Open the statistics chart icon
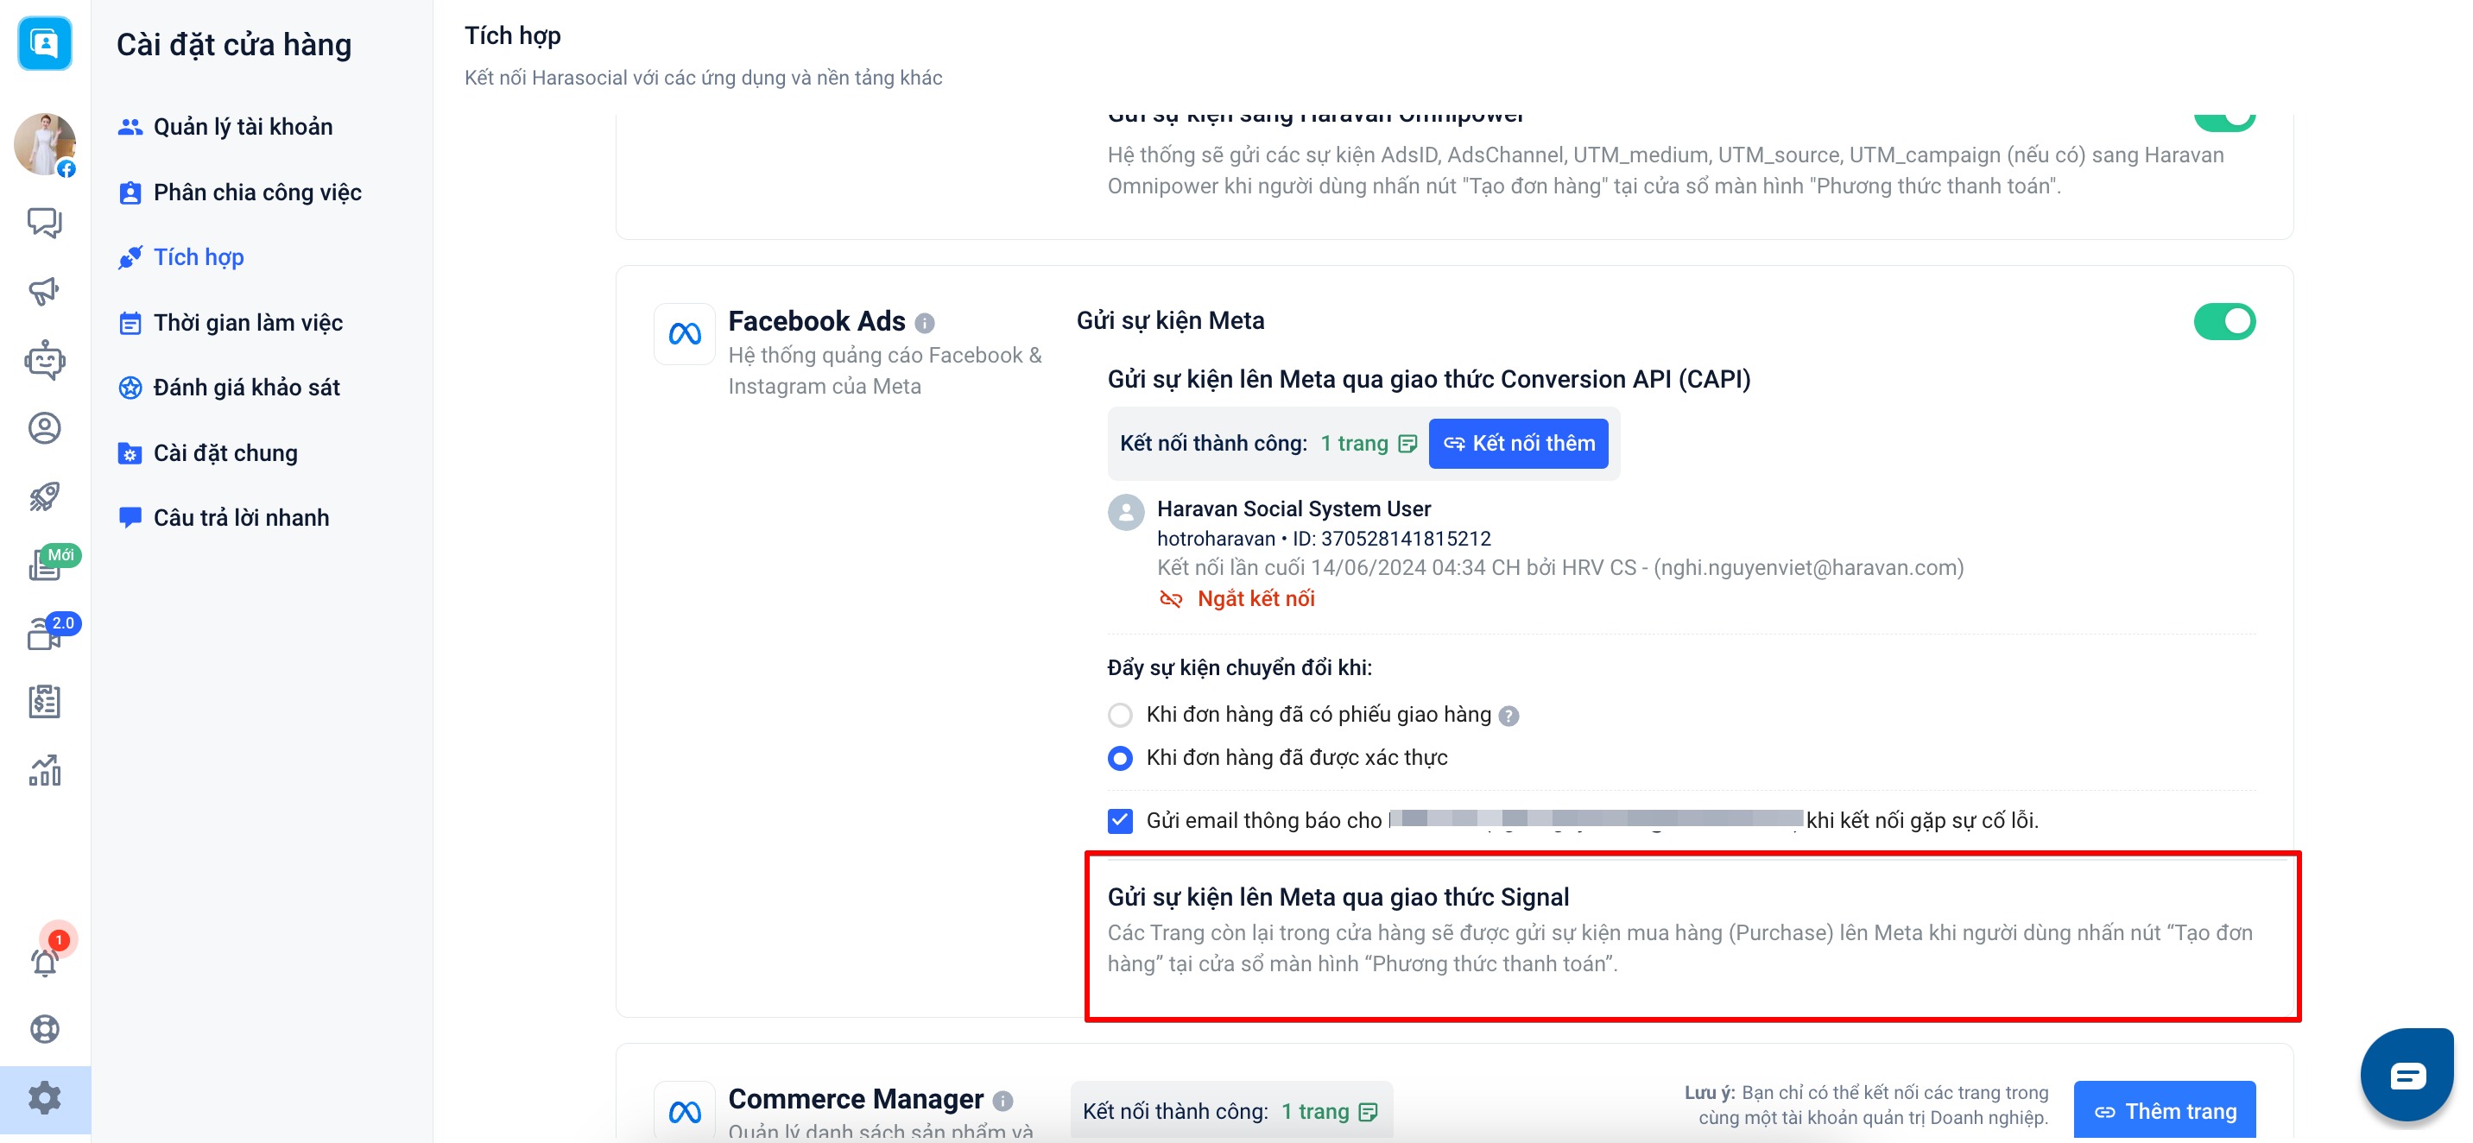 pyautogui.click(x=44, y=770)
